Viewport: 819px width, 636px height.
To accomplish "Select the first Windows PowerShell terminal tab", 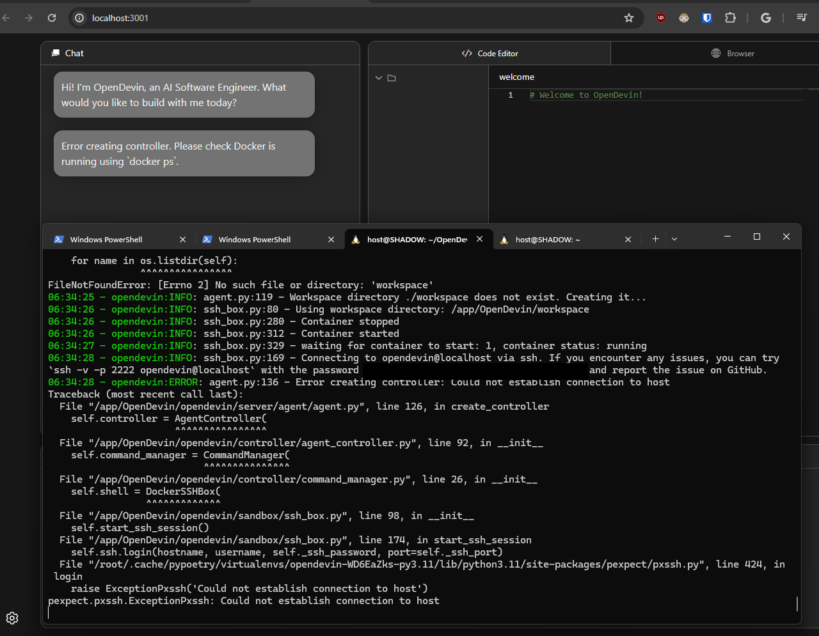I will click(120, 239).
